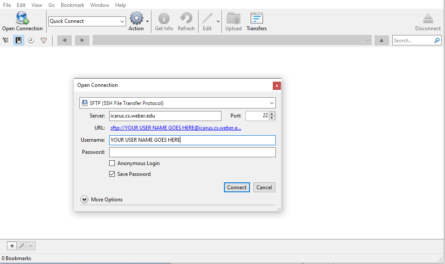This screenshot has height=264, width=445.
Task: Open the Window menu
Action: (99, 5)
